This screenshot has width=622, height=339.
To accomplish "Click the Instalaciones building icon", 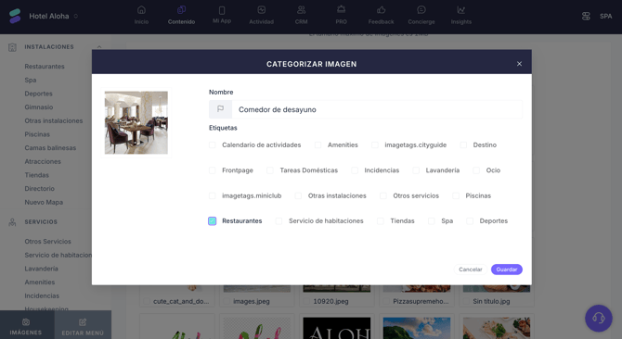I will (12, 47).
